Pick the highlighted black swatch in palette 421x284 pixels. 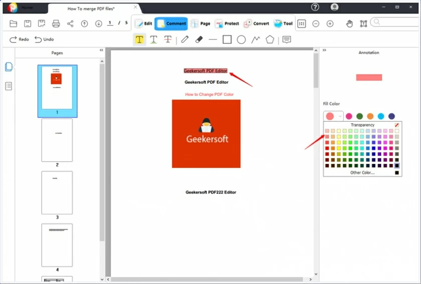(x=397, y=165)
